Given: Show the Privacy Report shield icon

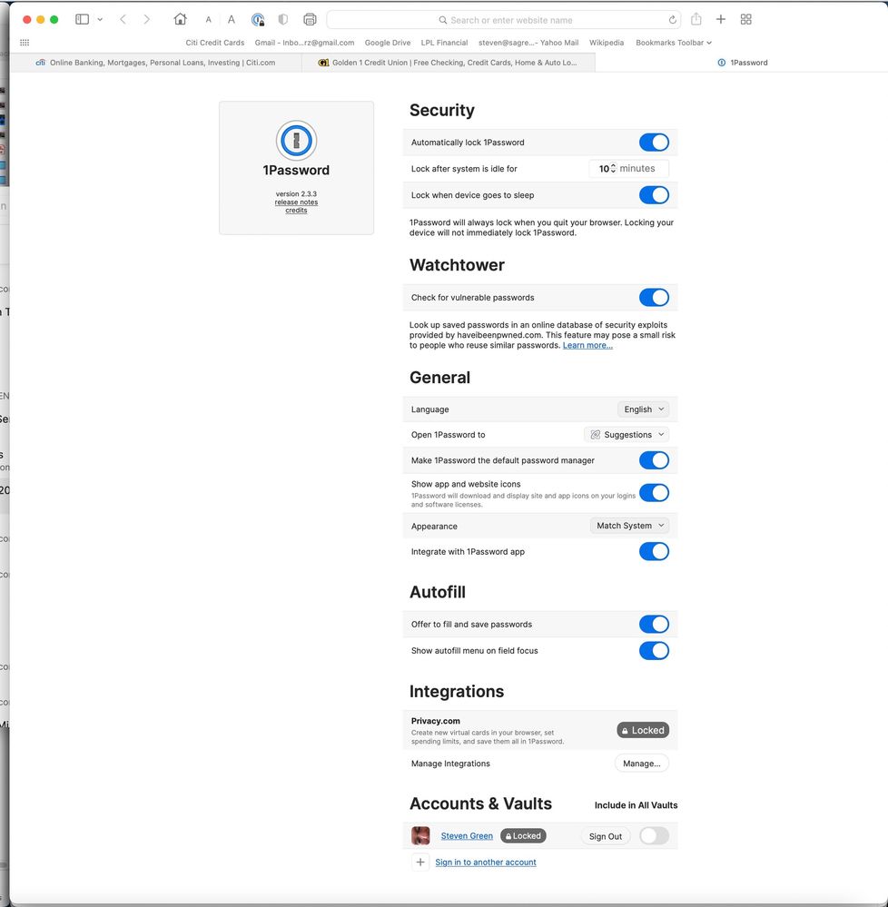Looking at the screenshot, I should coord(283,20).
